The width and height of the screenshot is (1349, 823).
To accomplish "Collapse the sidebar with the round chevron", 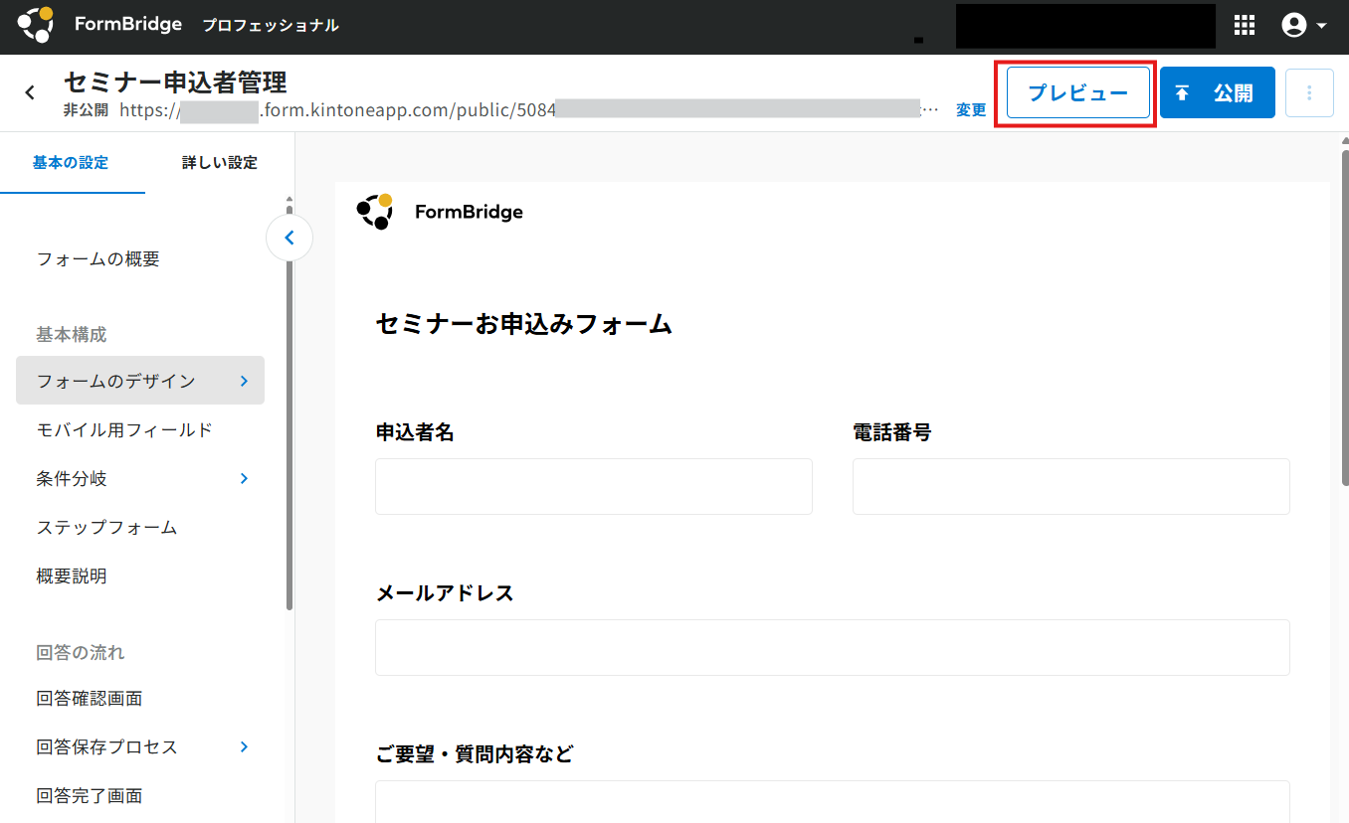I will click(289, 238).
